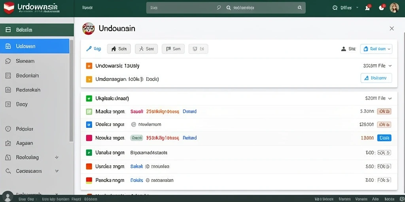Click the top search input field

226,8
